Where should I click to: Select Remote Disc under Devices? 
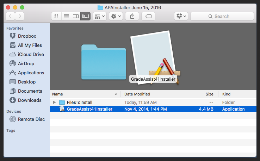[27, 119]
